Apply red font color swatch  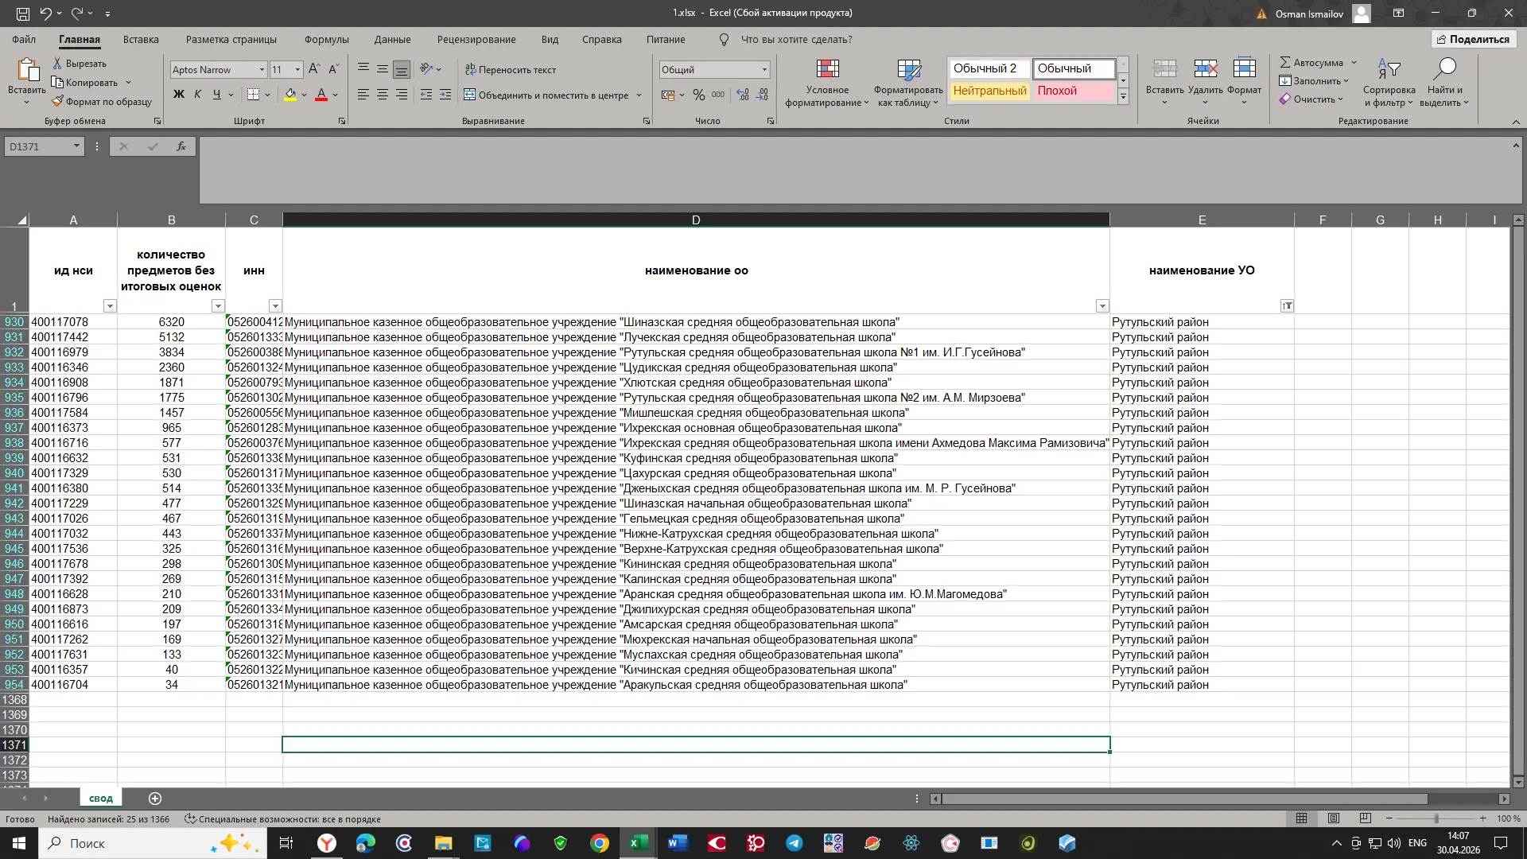pyautogui.click(x=321, y=95)
